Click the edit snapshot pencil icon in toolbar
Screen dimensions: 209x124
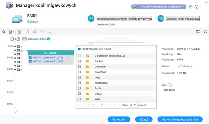tap(27, 31)
